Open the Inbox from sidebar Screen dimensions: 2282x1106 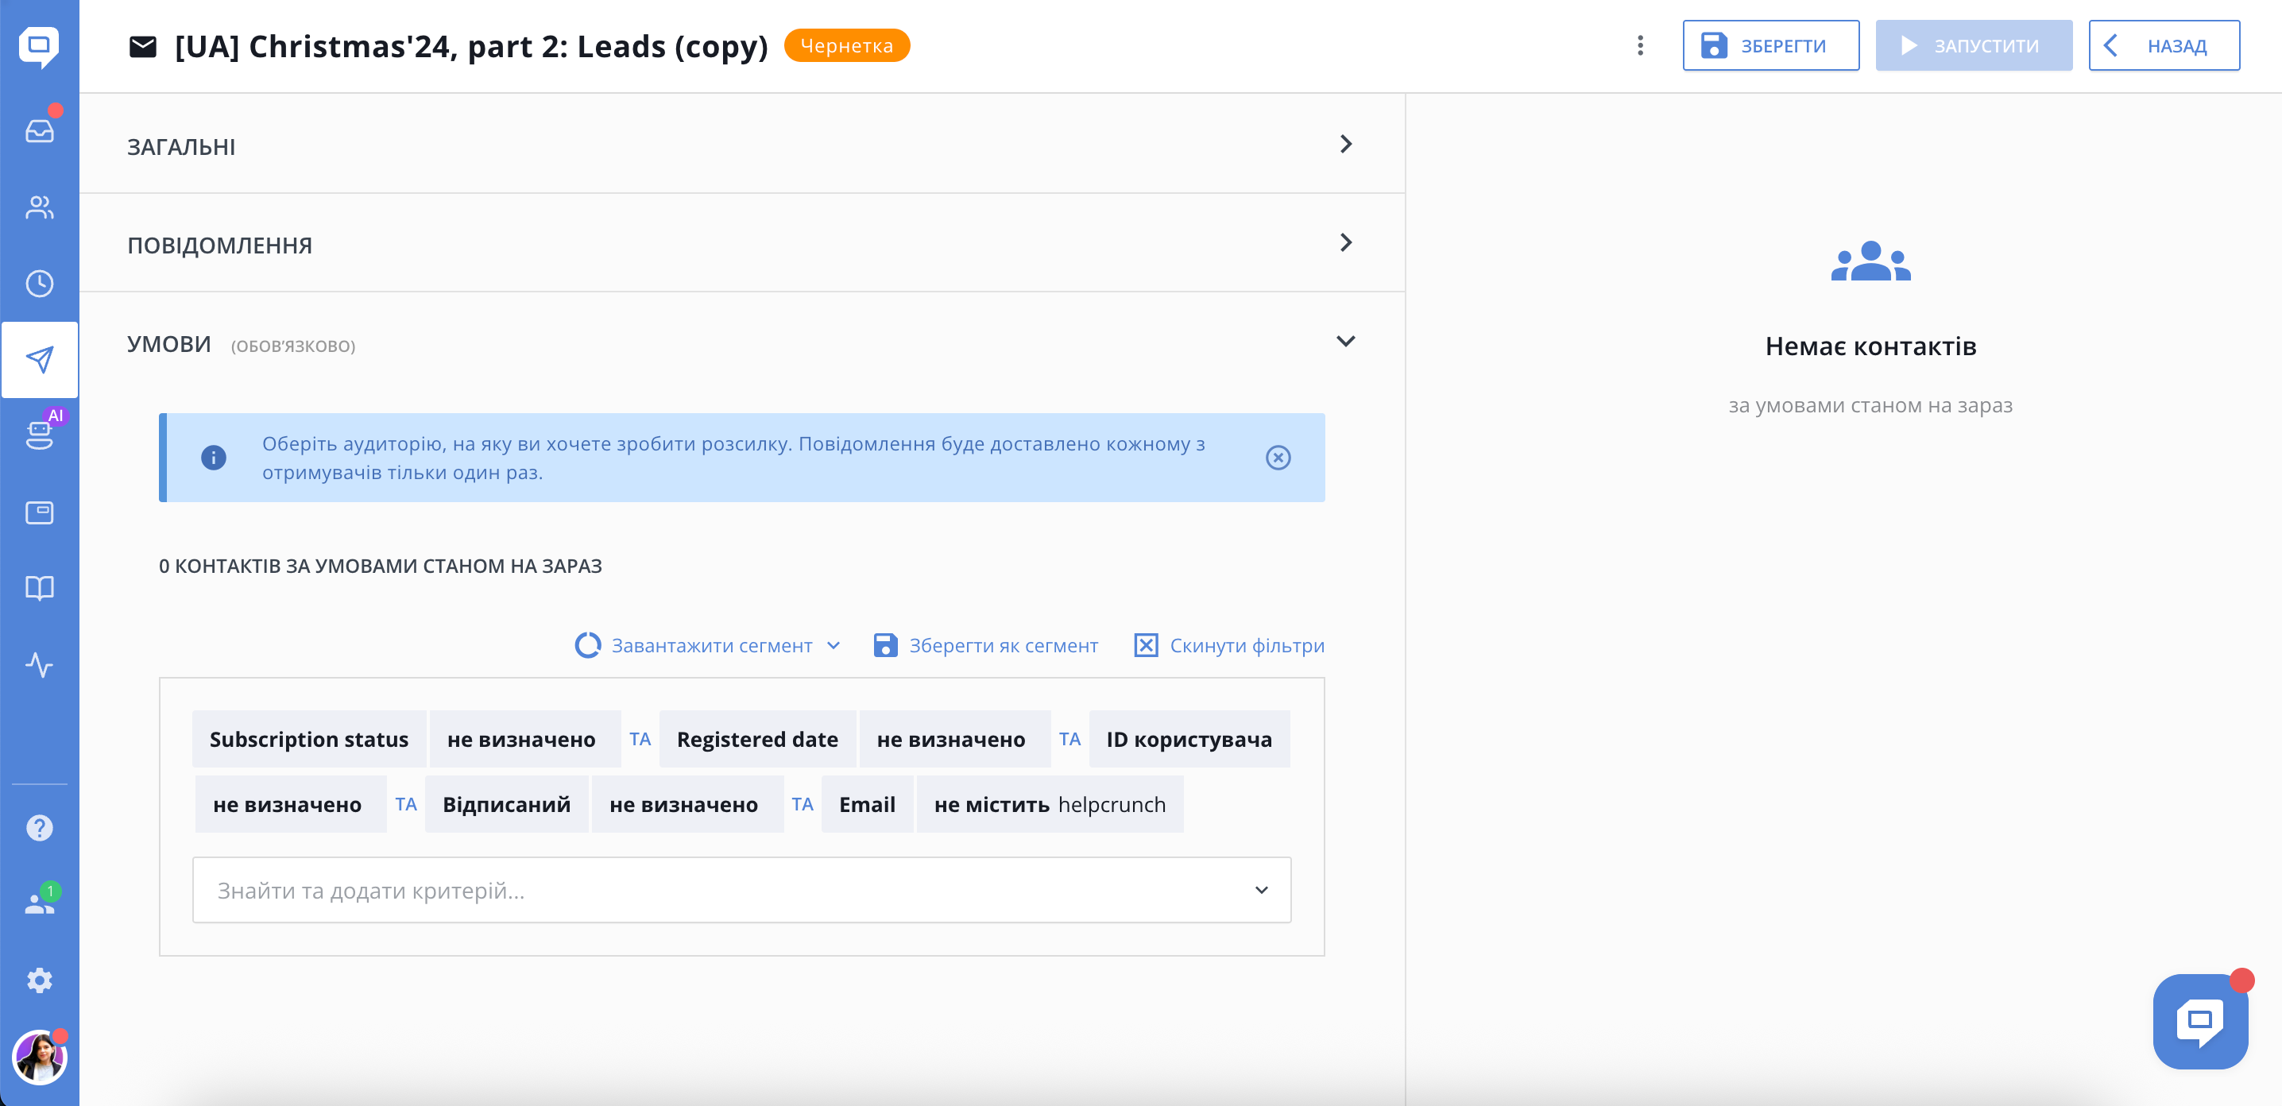[39, 130]
